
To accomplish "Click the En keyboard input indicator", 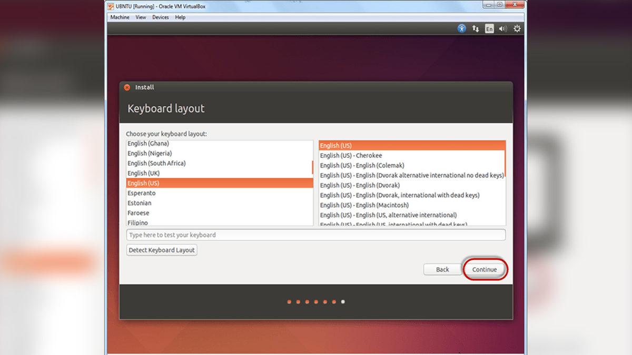I will pyautogui.click(x=488, y=28).
